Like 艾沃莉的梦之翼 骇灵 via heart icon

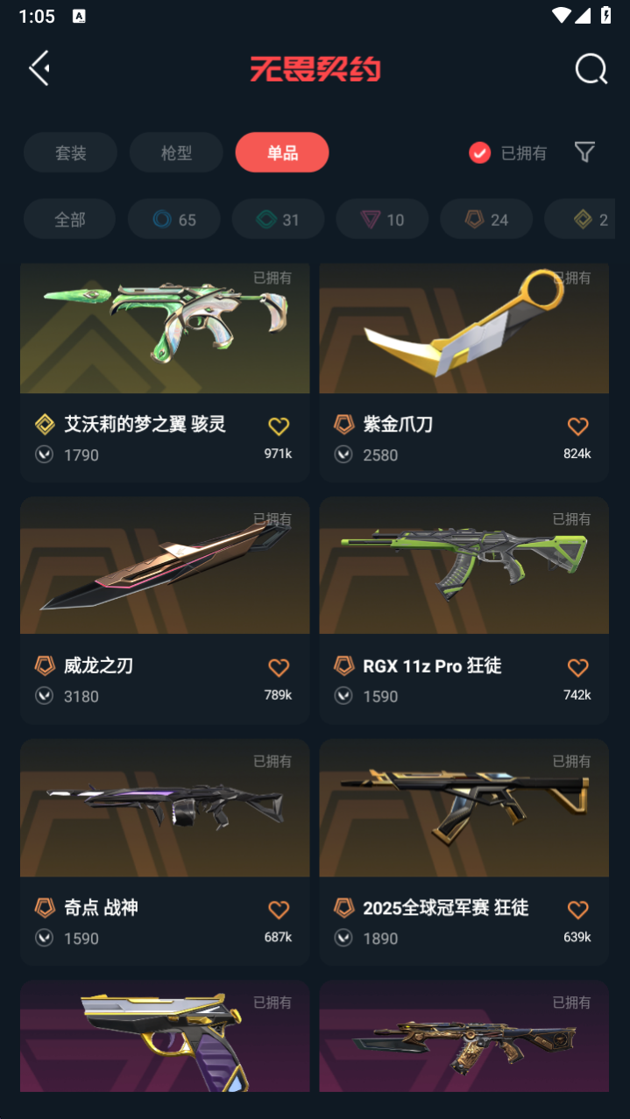tap(279, 426)
